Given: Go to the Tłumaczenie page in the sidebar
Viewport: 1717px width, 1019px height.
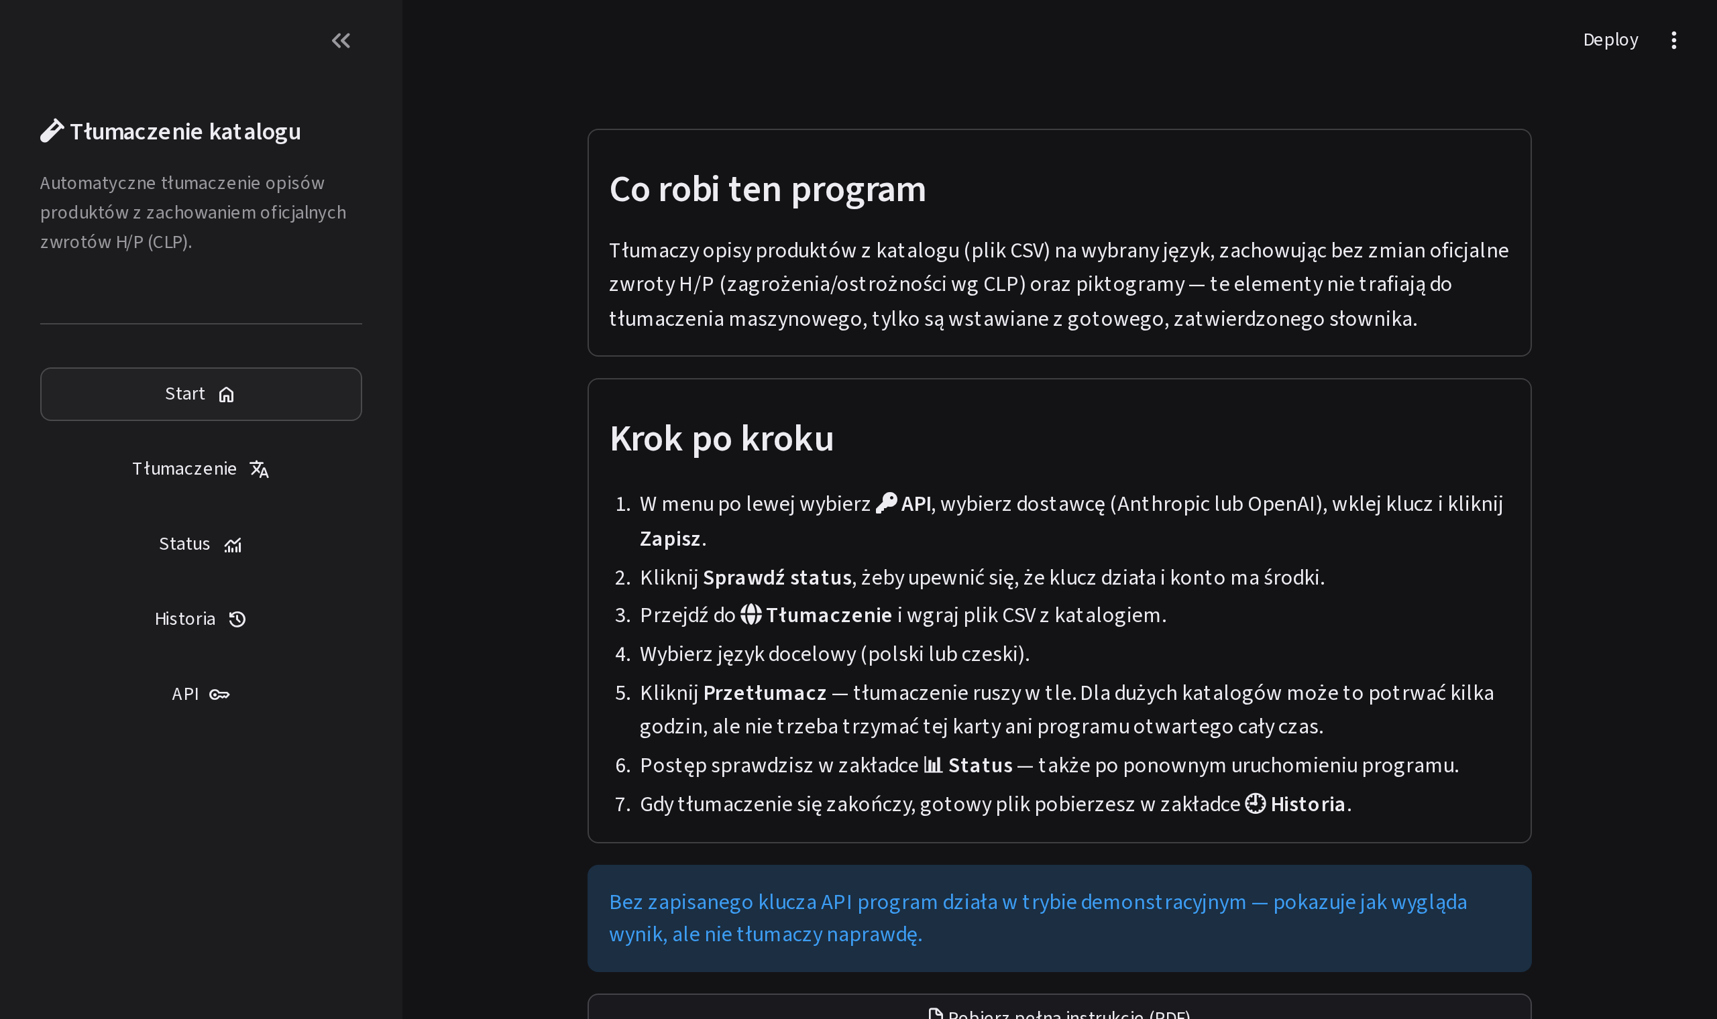Looking at the screenshot, I should tap(201, 469).
